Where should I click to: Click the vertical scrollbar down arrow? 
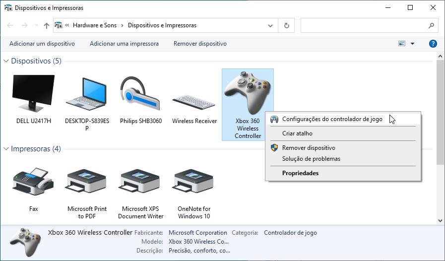point(440,221)
